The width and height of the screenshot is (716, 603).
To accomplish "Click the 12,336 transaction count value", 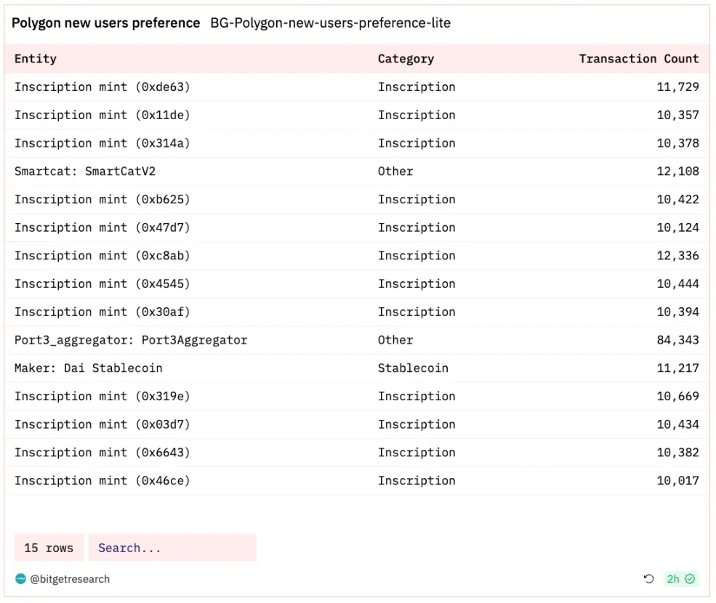I will (677, 256).
